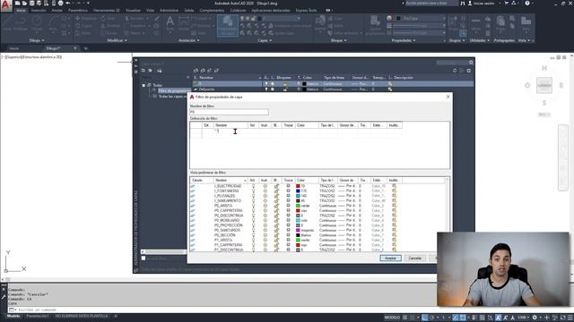
Task: Click the ViewCube compass top face
Action: click(x=544, y=86)
